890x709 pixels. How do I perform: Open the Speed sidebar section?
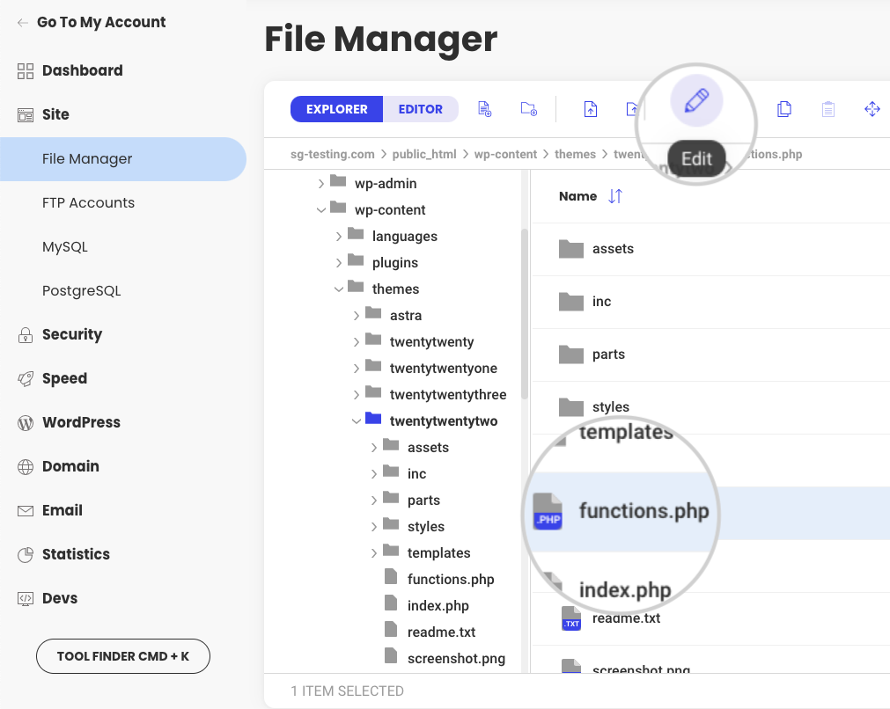point(53,378)
